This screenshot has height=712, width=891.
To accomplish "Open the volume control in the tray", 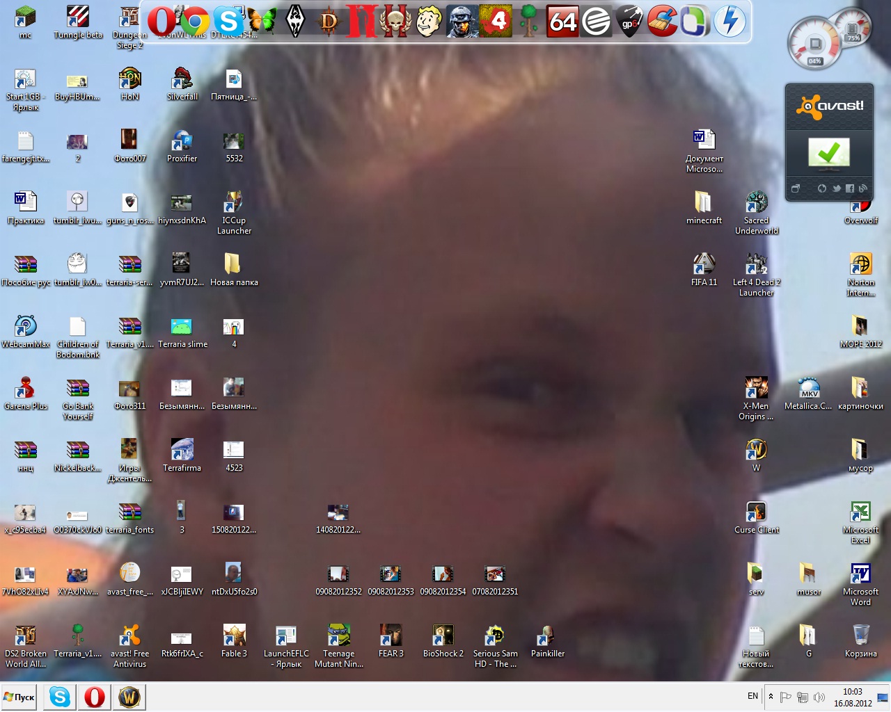I will (819, 697).
